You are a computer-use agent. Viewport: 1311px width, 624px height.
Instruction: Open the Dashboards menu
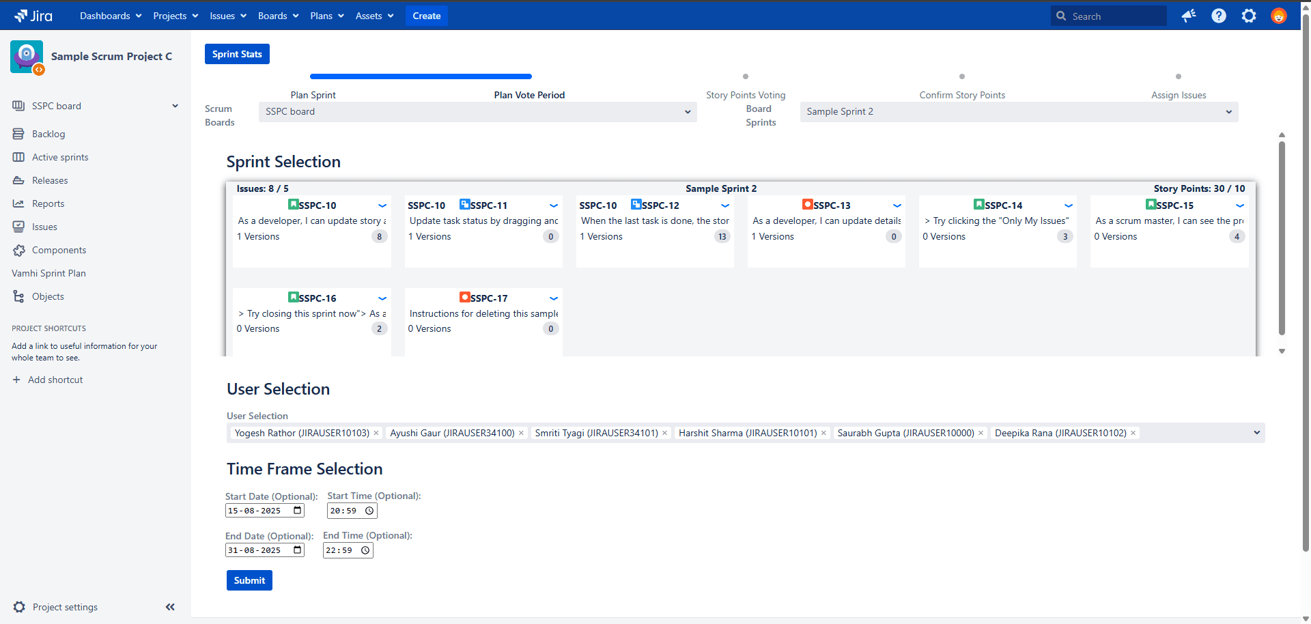click(111, 16)
